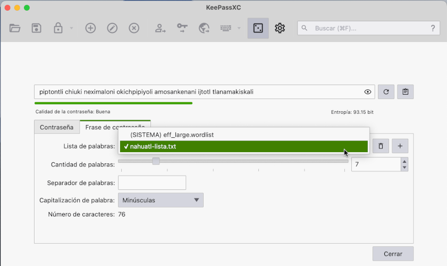
Task: Add a custom wordlist with plus button
Action: (x=400, y=146)
